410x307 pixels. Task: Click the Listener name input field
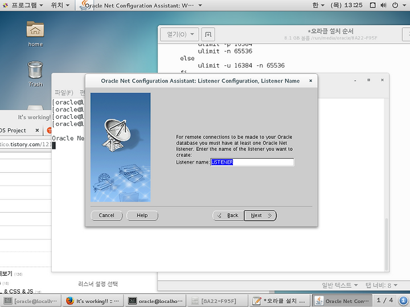(x=252, y=162)
